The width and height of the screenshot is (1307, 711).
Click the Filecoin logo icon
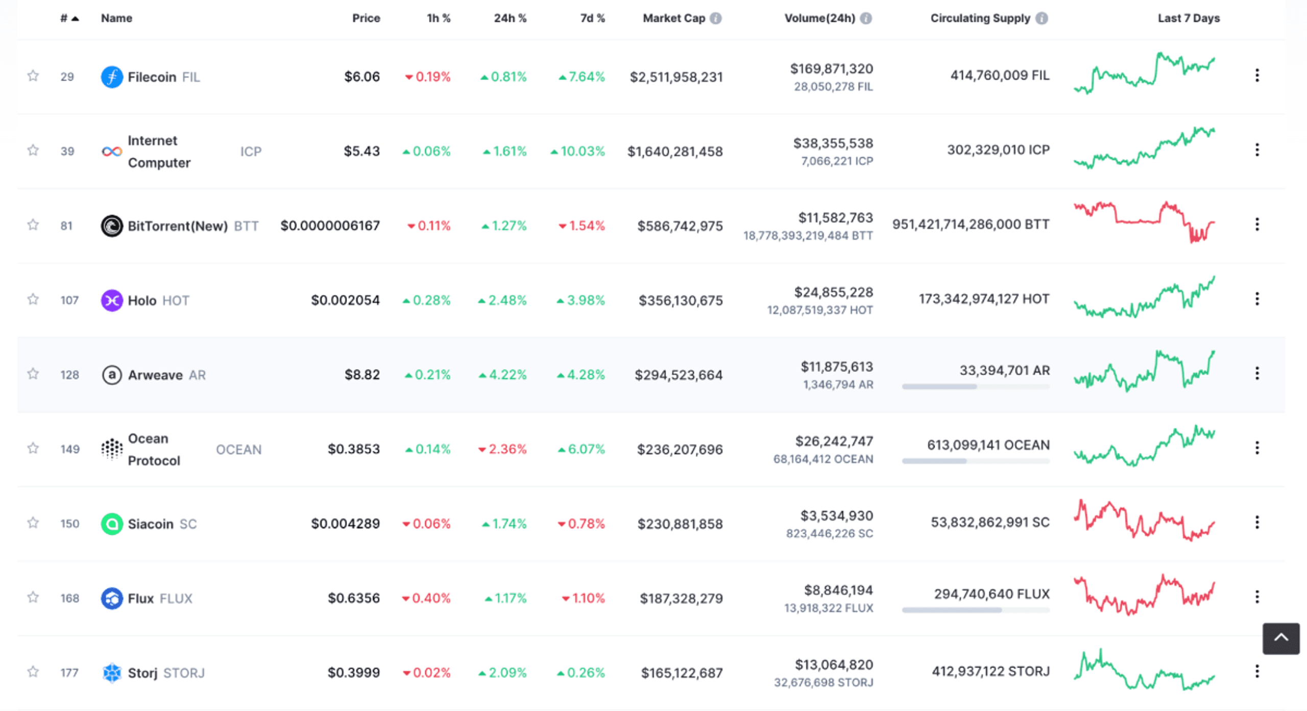(112, 77)
